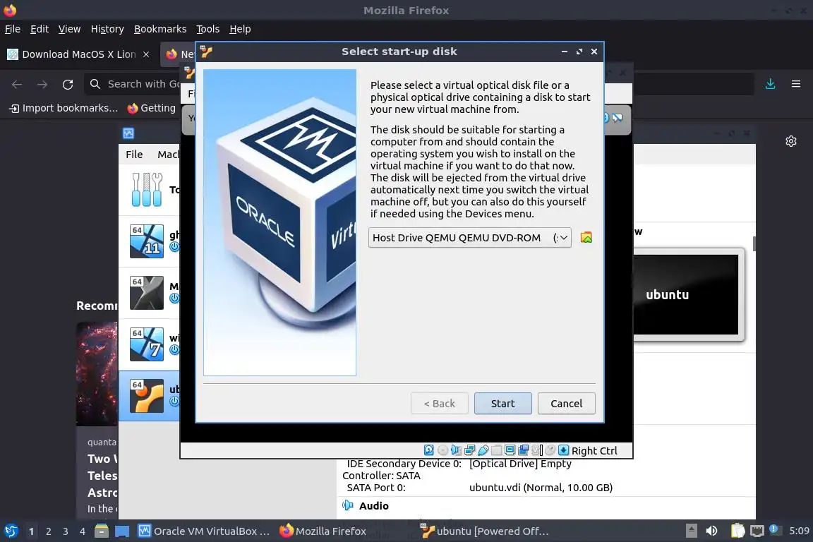Open Firefox's History menu
The image size is (813, 542).
107,29
